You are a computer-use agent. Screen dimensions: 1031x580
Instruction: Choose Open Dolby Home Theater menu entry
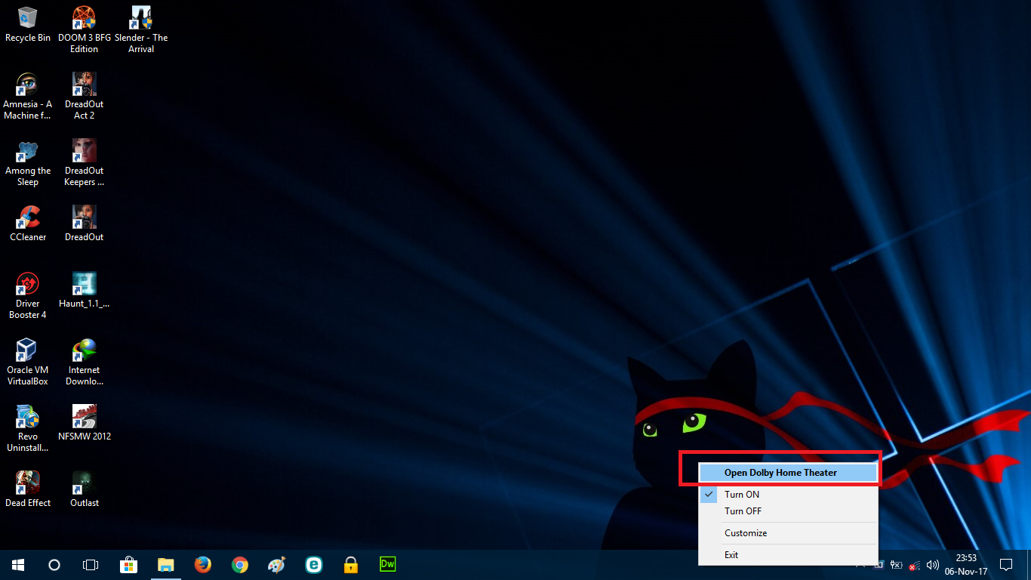coord(788,473)
